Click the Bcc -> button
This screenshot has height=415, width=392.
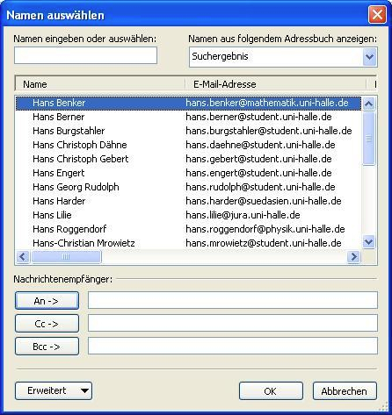coord(47,347)
